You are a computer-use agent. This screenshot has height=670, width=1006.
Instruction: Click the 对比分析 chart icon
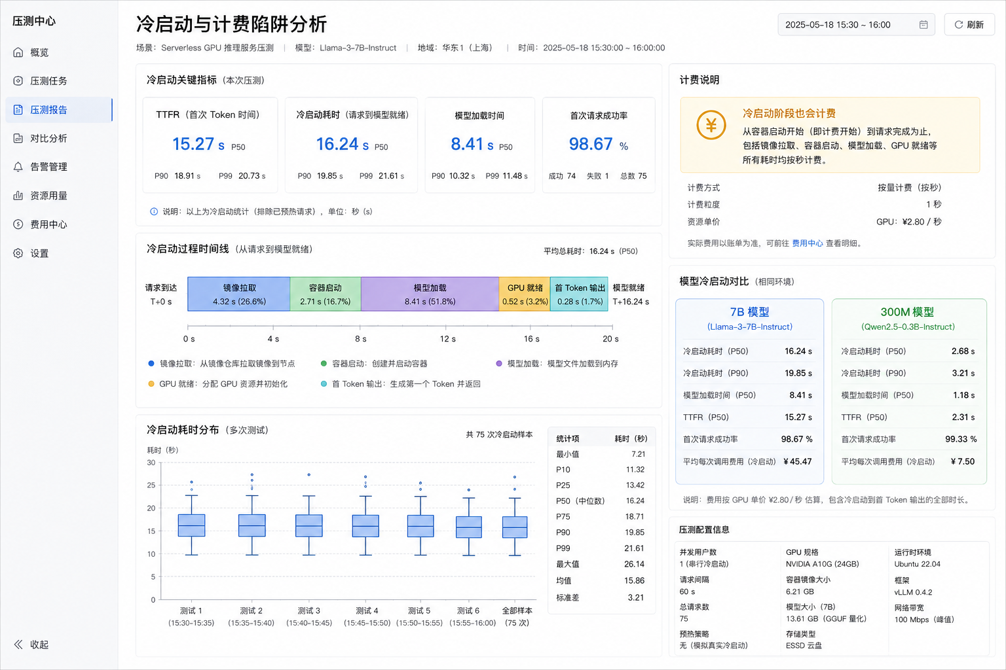18,138
